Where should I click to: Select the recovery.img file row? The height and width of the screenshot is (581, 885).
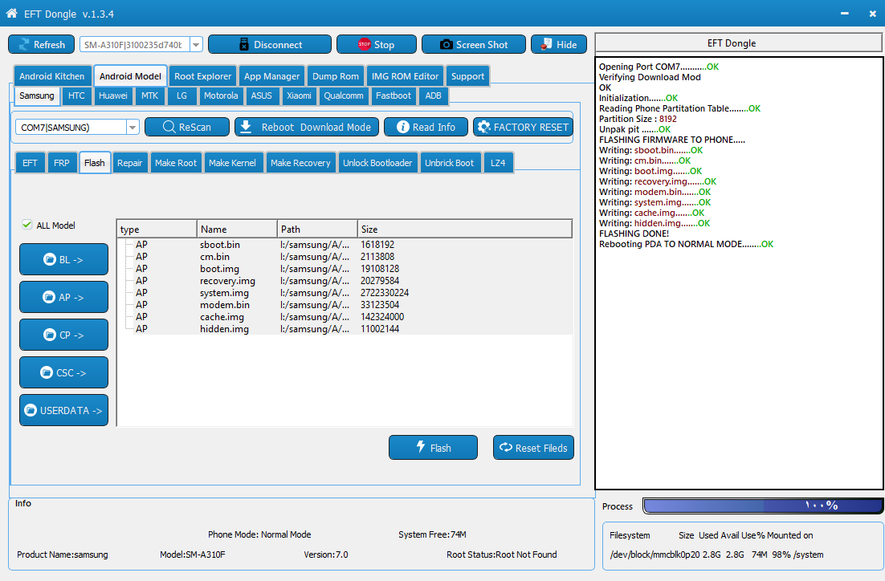[345, 281]
